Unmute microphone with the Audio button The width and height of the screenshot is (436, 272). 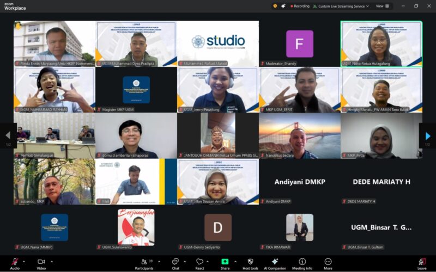click(x=14, y=263)
